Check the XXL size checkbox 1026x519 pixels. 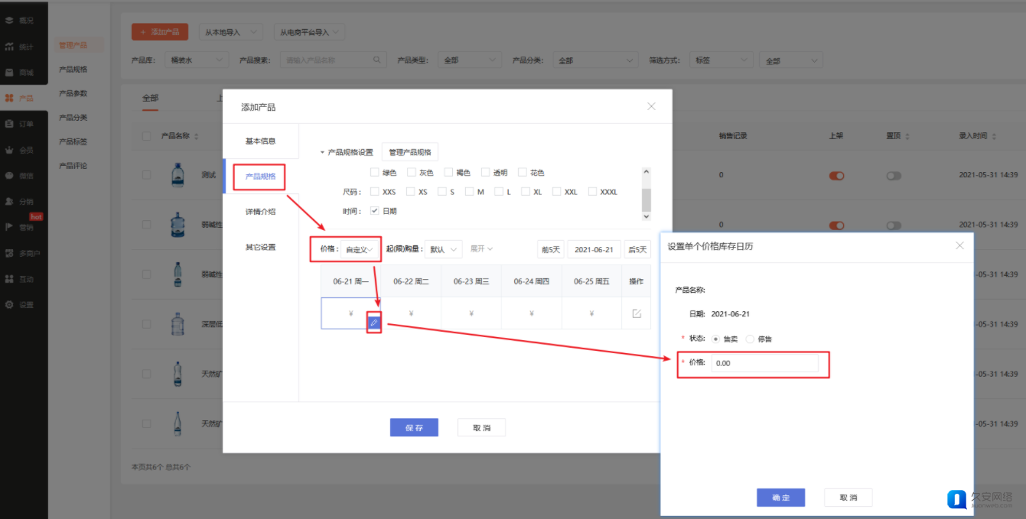pos(556,192)
